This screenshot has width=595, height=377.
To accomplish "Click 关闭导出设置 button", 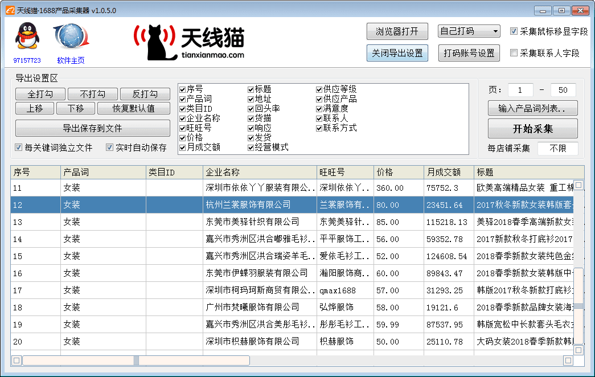I will point(397,53).
